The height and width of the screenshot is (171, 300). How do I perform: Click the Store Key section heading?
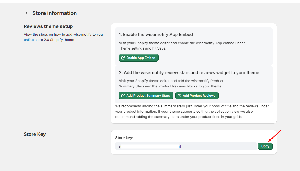pos(35,134)
